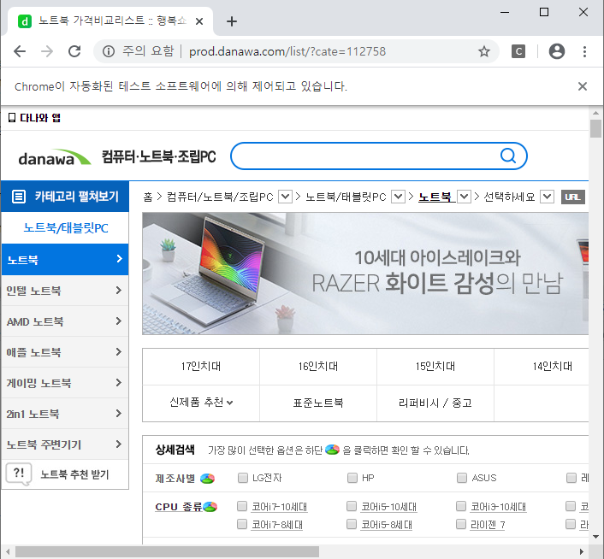
Task: Check the LG전자 manufacturer box
Action: tap(243, 478)
